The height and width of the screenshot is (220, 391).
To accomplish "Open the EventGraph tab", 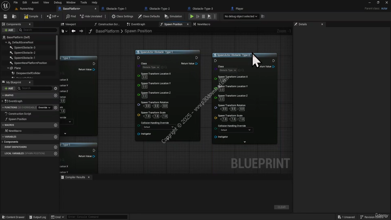I will [x=138, y=24].
